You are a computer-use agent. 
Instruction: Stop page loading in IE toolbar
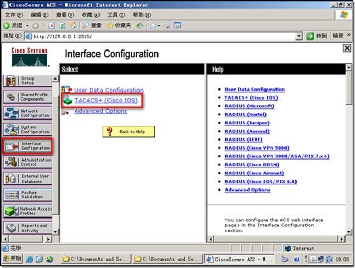coord(52,26)
